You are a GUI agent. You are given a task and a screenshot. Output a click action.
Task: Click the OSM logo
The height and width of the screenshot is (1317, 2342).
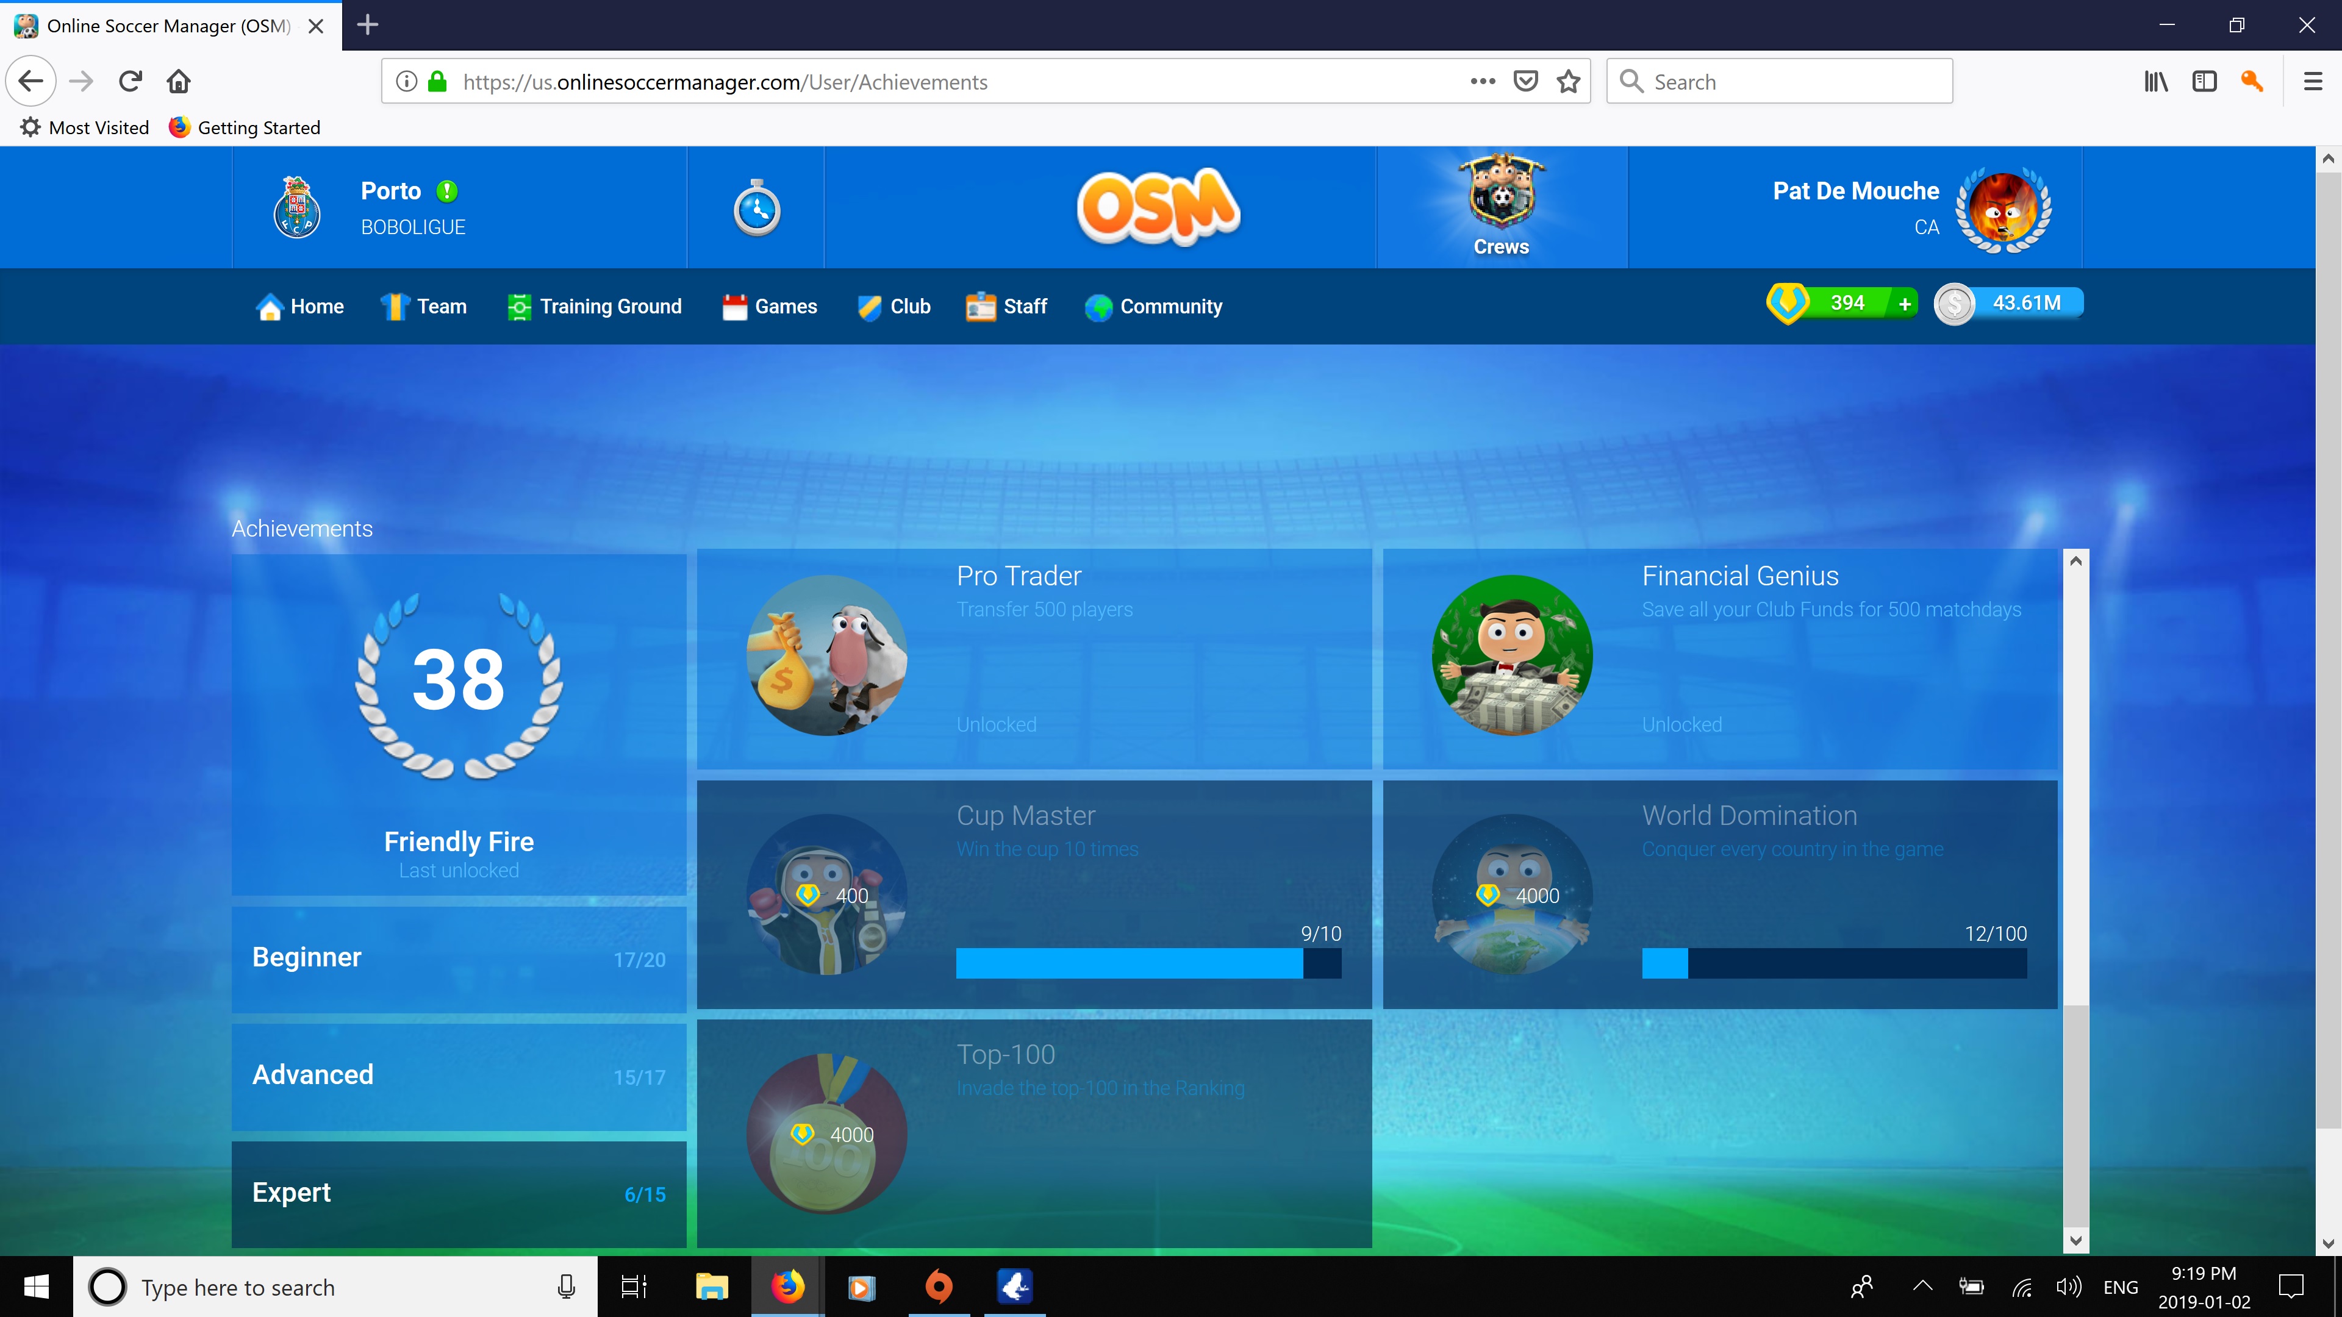[1158, 207]
